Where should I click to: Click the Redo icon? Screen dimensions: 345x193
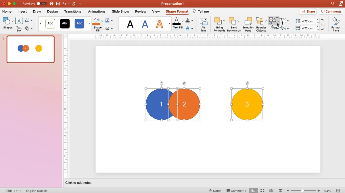73,4
